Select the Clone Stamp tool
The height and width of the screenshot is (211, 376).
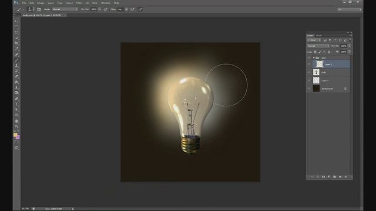(x=16, y=66)
